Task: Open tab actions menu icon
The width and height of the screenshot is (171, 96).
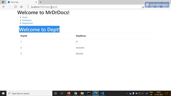Action: tap(3, 2)
